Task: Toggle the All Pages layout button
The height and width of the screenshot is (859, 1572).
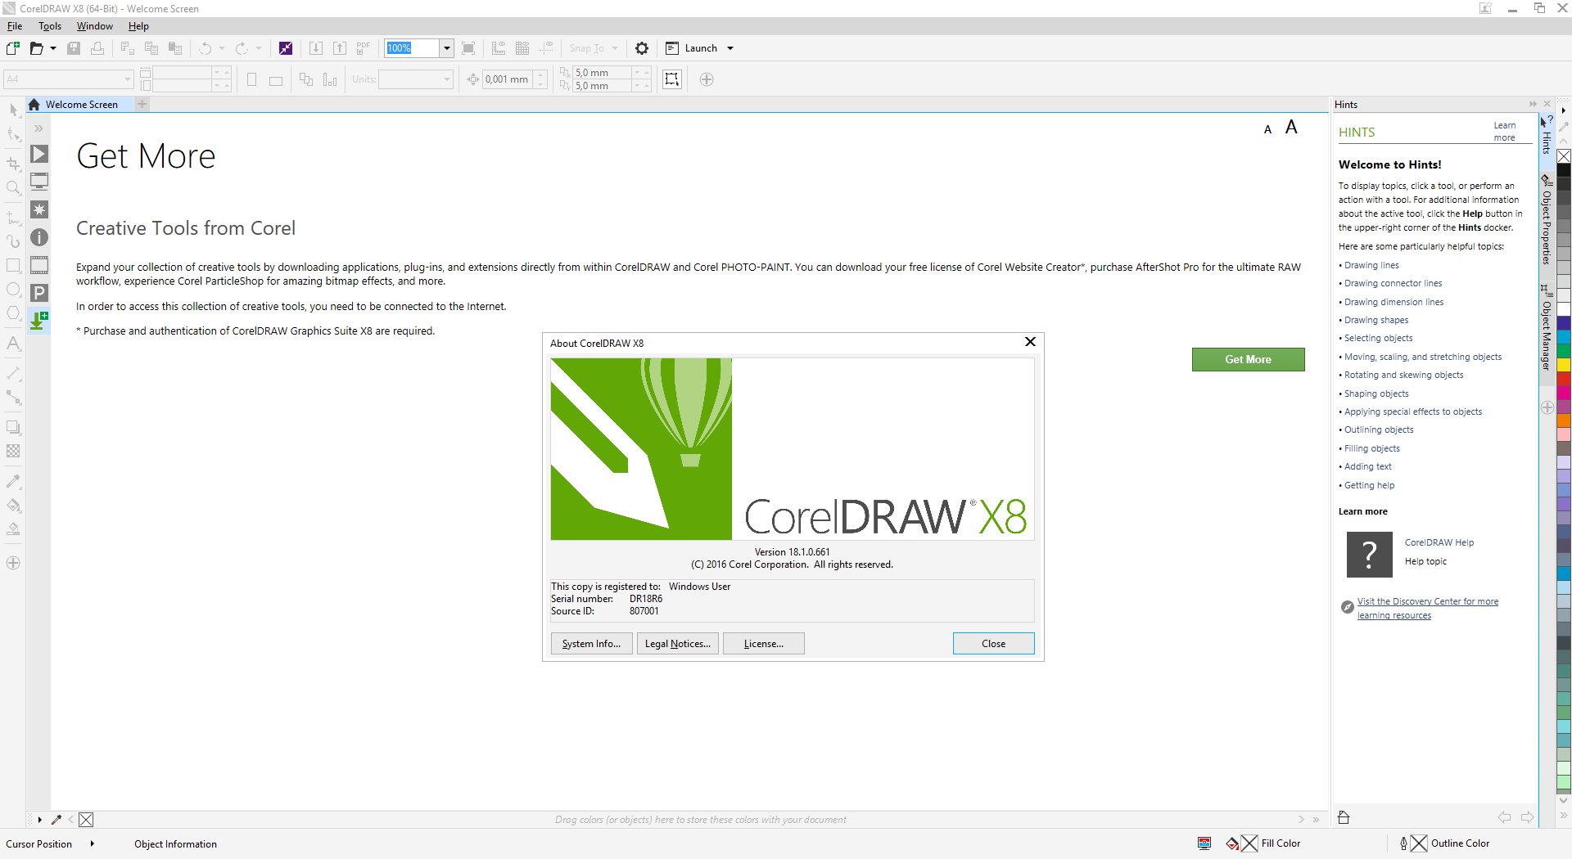Action: 306,79
